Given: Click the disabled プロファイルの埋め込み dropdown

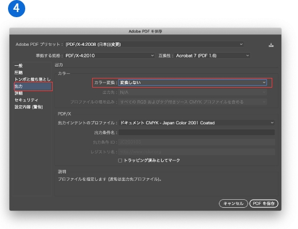Looking at the screenshot, I should pos(193,102).
